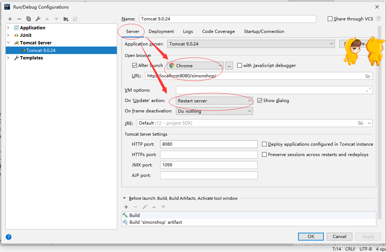Click HTTP port field
This screenshot has width=386, height=252.
209,144
